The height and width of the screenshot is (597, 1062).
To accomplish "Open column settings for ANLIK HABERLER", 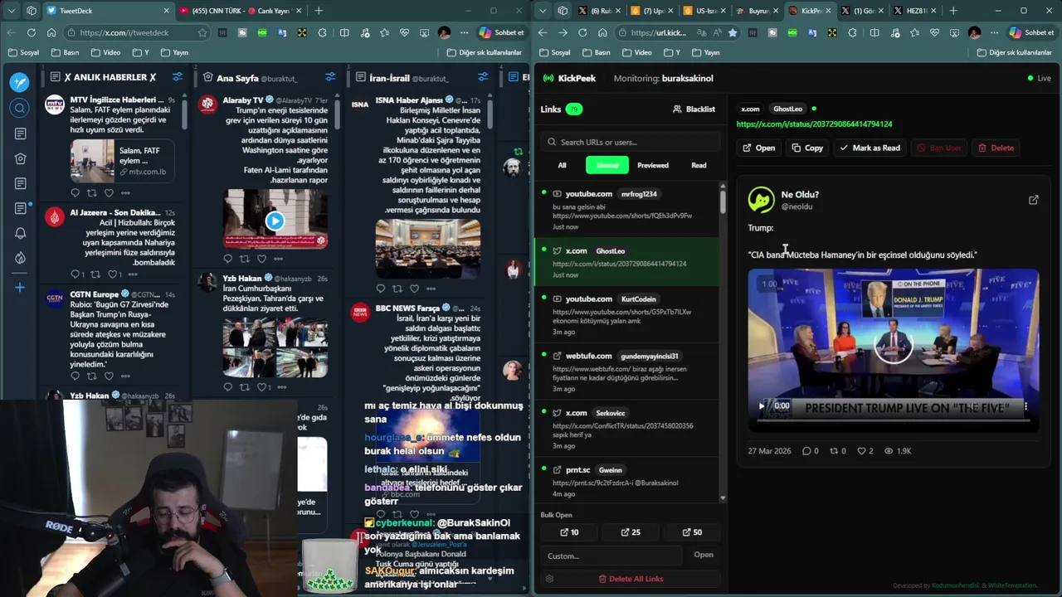I will click(178, 77).
